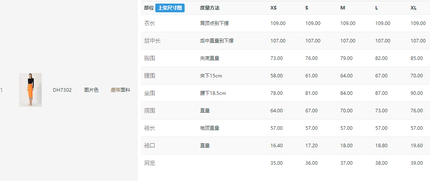This screenshot has width=430, height=181.
Task: Select the 腰围 row label
Action: pyautogui.click(x=149, y=76)
